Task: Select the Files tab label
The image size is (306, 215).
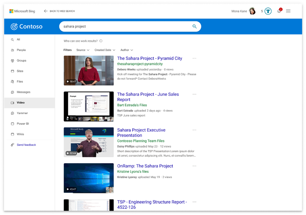Action: [20, 81]
